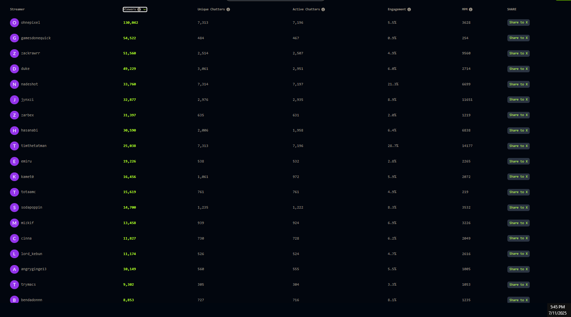Open hasanabi's avatar icon
Screen dimensions: 571x317
coord(14,130)
